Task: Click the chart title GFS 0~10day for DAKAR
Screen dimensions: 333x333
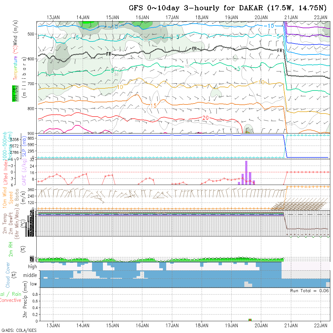Action: pos(229,8)
